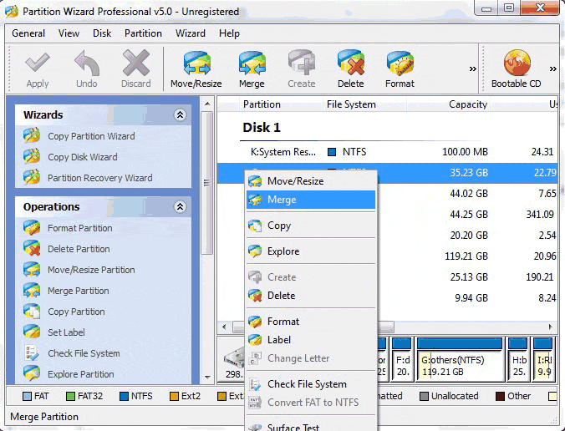Click the Delete toolbar icon

coord(350,70)
